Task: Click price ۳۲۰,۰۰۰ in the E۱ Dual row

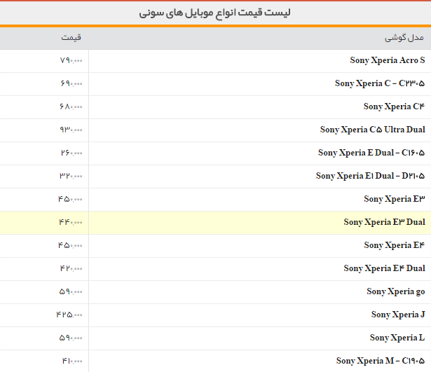Action: coord(71,176)
